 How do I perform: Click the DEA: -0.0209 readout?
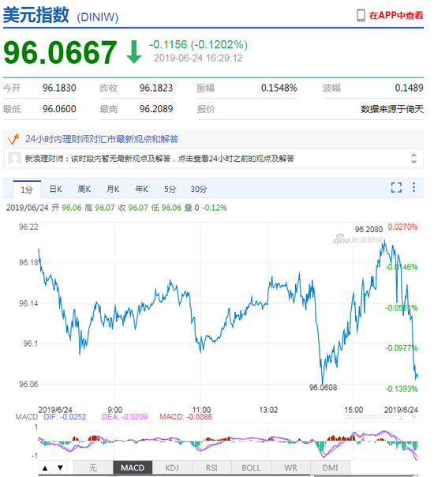coord(125,417)
